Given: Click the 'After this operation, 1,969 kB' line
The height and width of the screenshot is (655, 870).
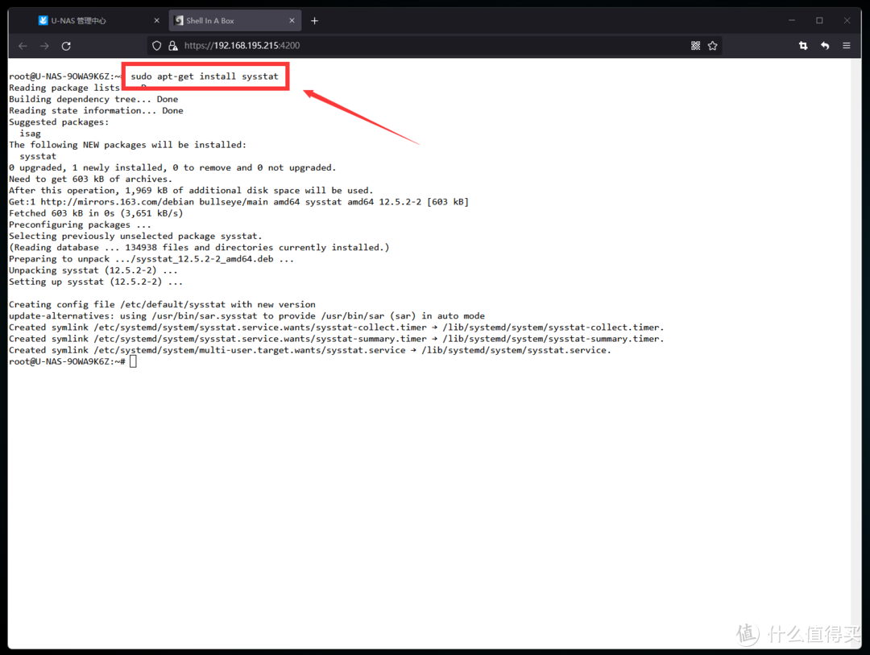Looking at the screenshot, I should (x=191, y=191).
